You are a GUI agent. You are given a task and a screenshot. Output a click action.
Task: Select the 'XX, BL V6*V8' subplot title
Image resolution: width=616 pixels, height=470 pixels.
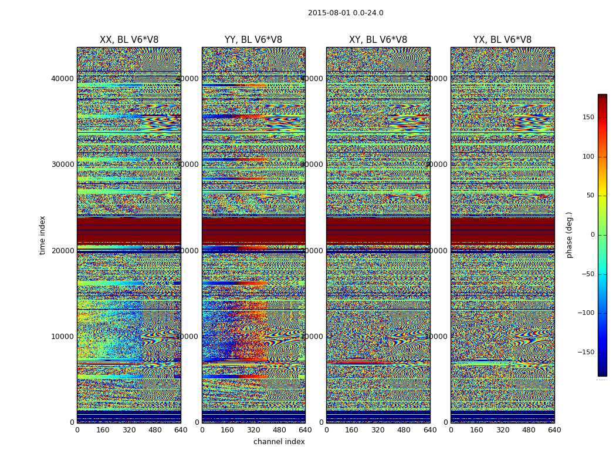click(x=129, y=40)
